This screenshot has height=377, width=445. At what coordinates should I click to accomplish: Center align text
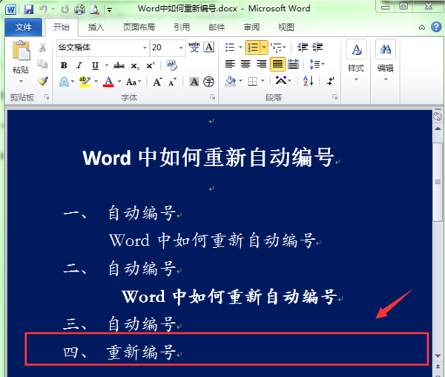tap(245, 64)
